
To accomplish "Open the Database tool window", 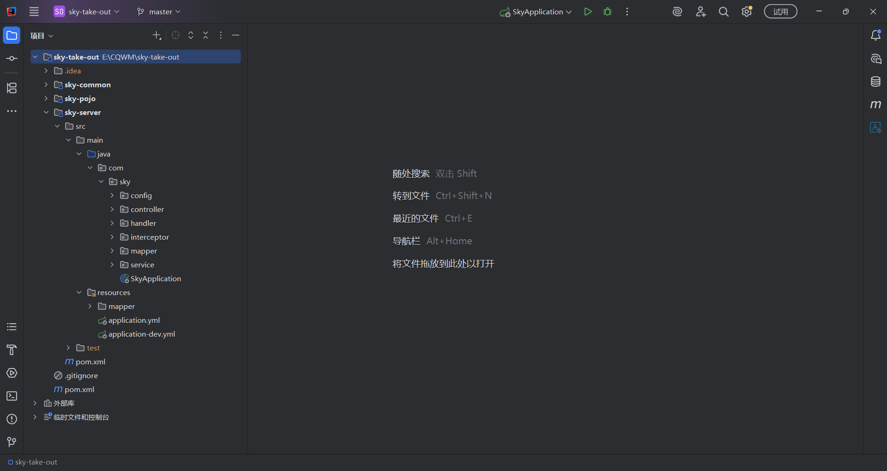I will (875, 82).
